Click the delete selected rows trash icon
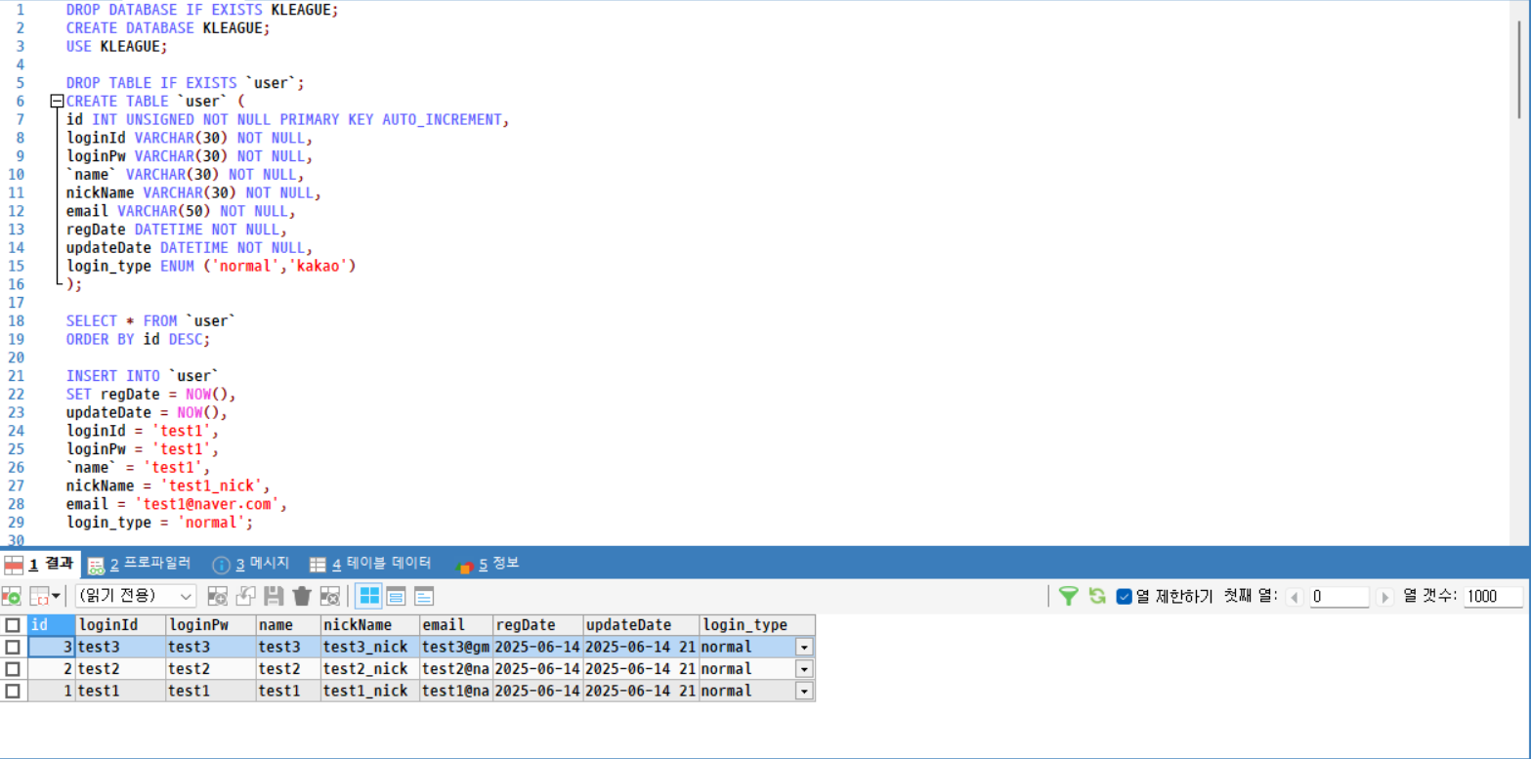This screenshot has height=759, width=1531. coord(302,596)
